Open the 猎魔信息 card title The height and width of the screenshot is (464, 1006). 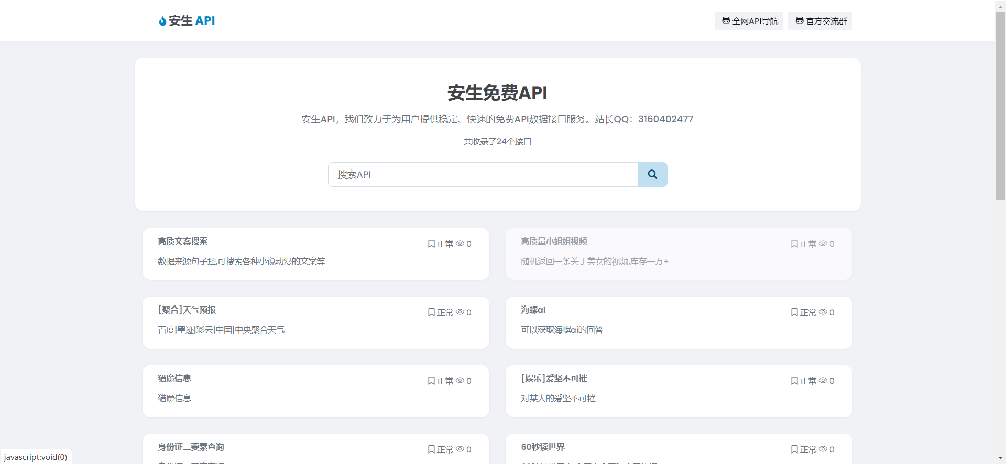(174, 378)
